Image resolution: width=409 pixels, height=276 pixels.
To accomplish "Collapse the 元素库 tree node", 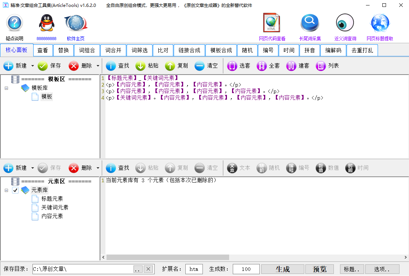I will [x=7, y=190].
